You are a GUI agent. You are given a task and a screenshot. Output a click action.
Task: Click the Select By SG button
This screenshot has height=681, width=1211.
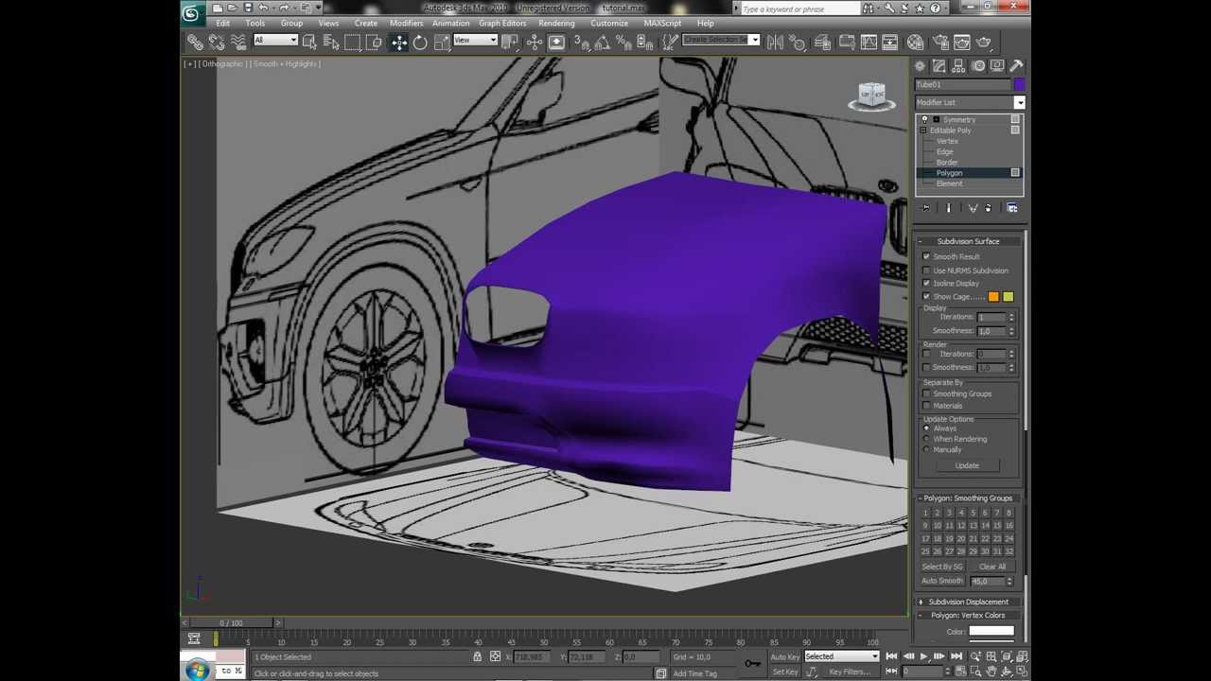click(942, 567)
